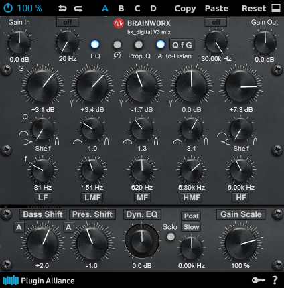The image size is (284, 288).
Task: Click the MF band button
Action: [x=142, y=198]
